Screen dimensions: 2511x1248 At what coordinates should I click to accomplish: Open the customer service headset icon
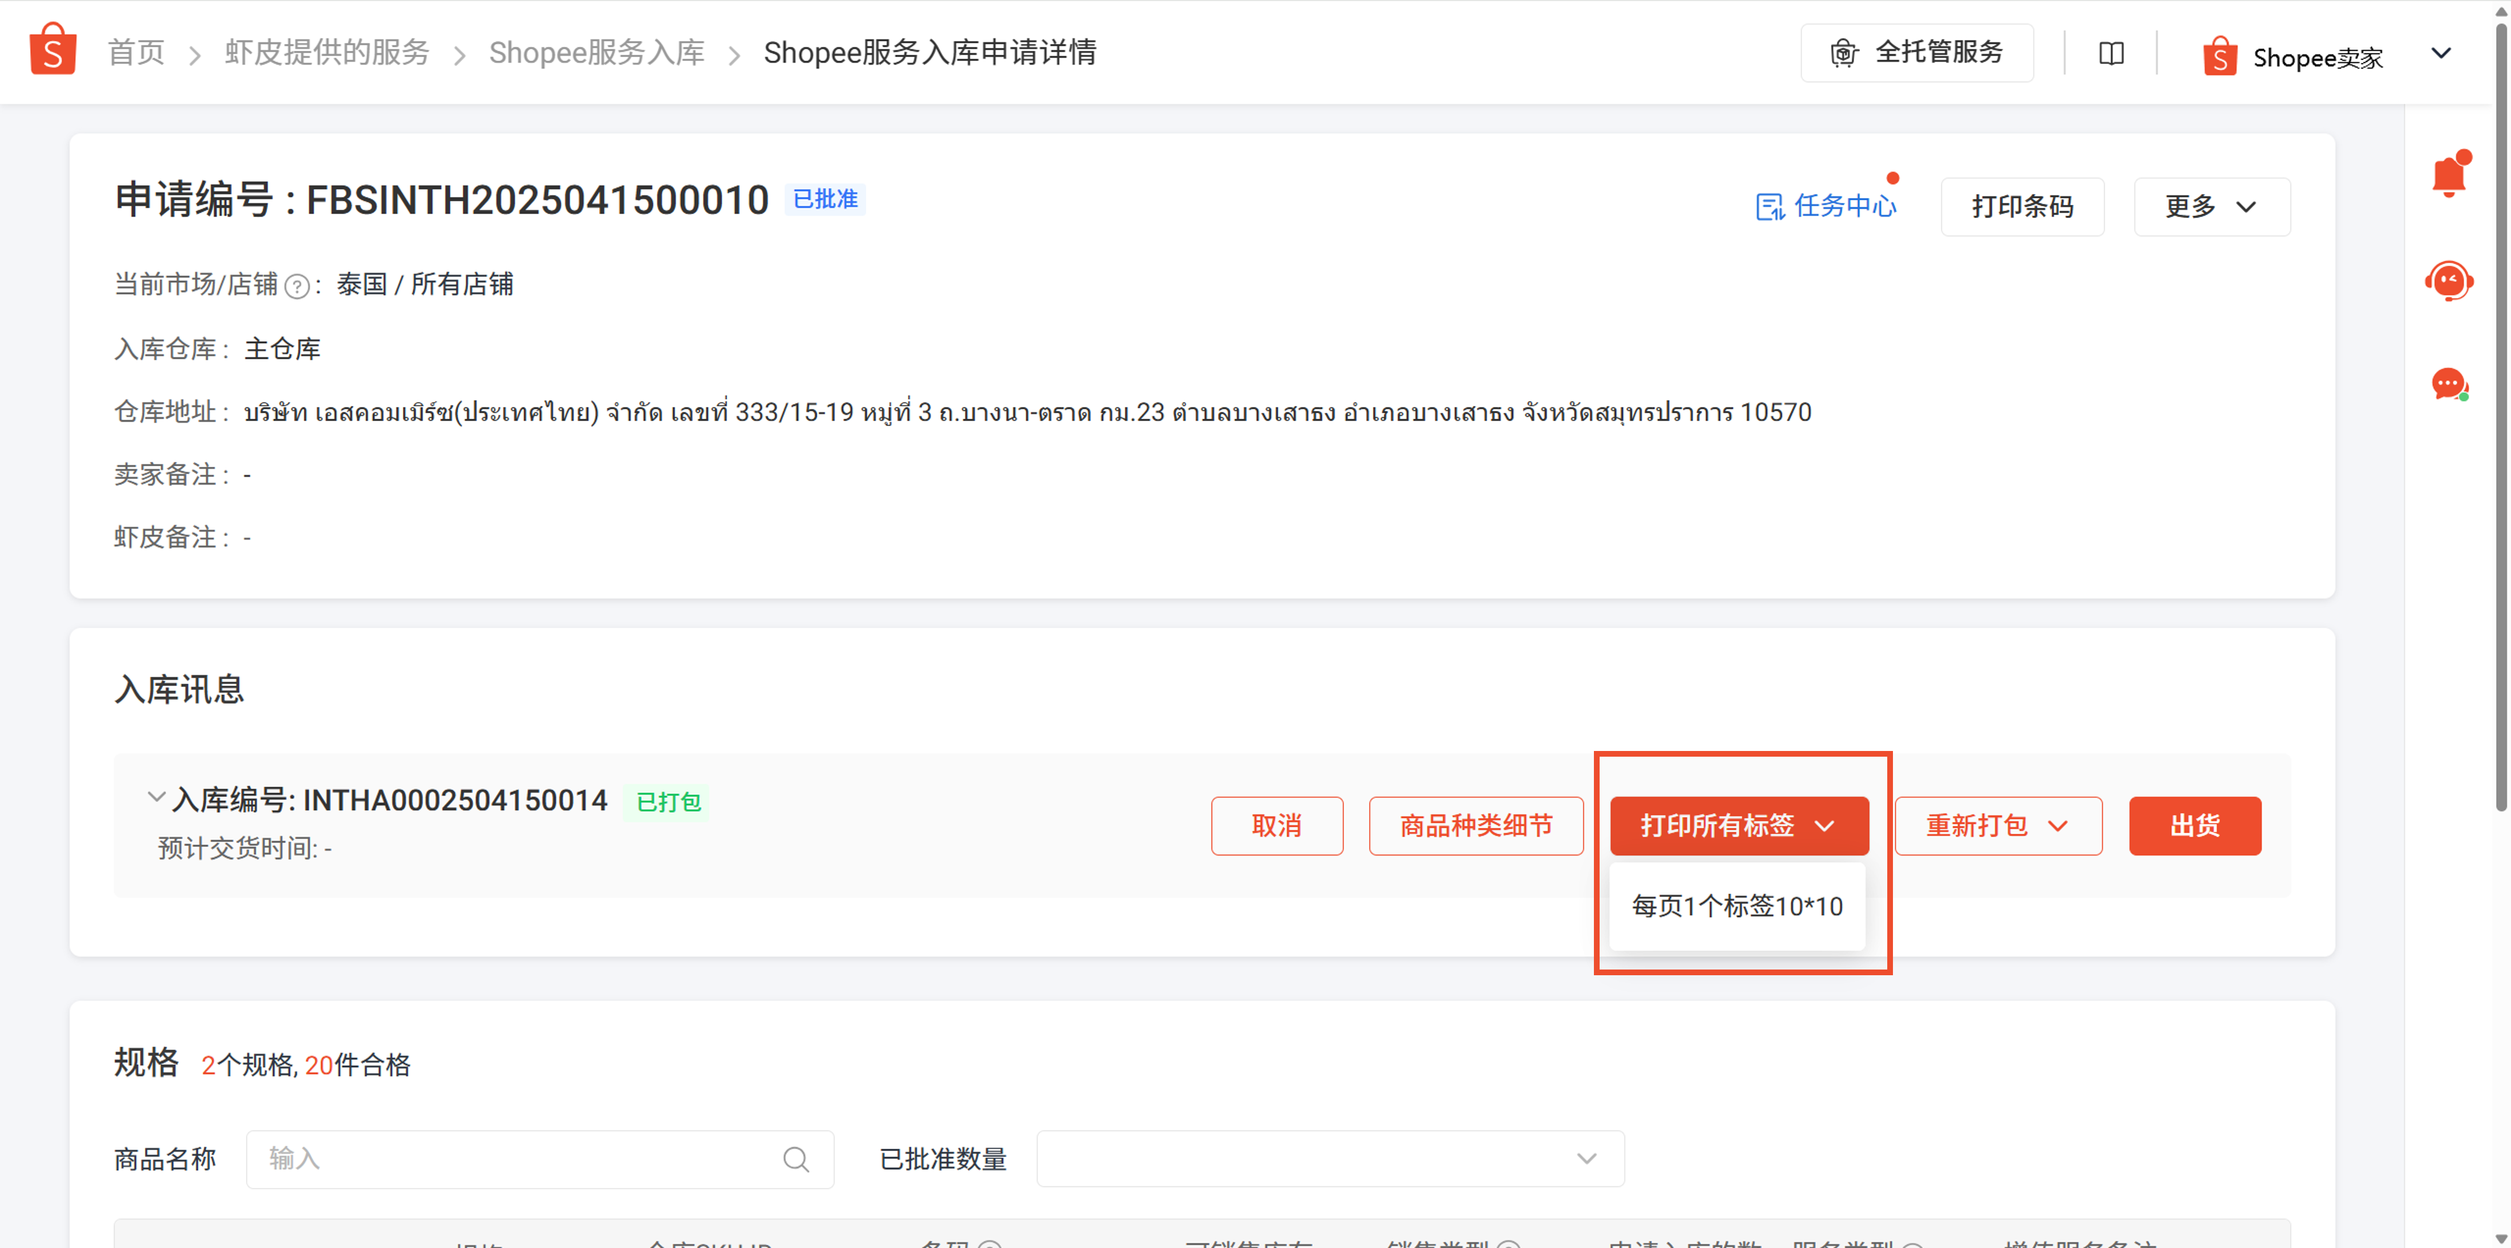click(2449, 281)
